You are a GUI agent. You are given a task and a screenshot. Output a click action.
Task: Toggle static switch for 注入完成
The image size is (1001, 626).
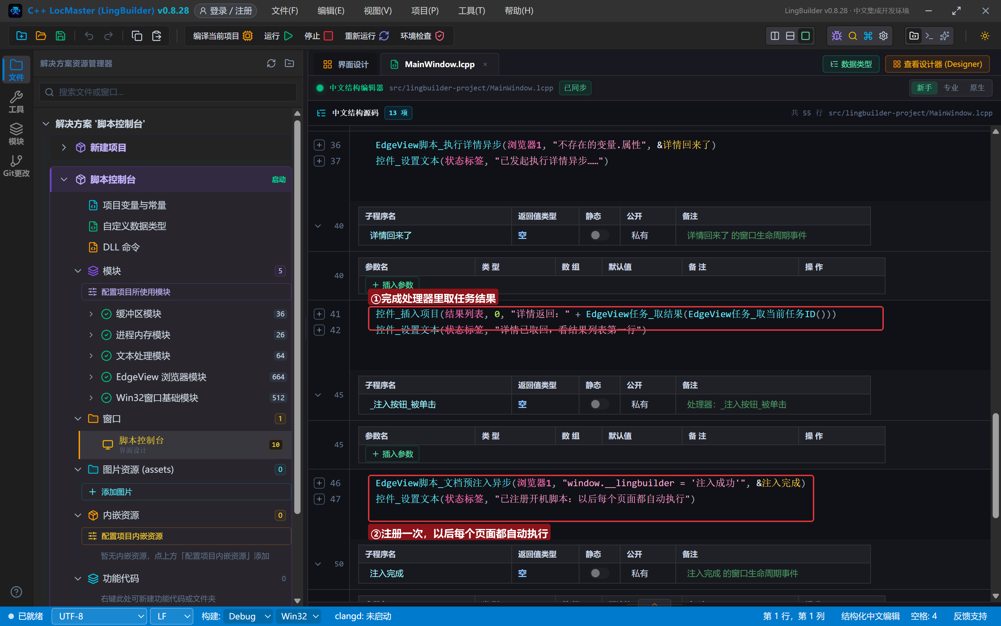coord(599,573)
